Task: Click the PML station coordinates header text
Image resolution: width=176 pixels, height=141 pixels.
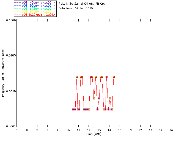Action: [x=82, y=4]
